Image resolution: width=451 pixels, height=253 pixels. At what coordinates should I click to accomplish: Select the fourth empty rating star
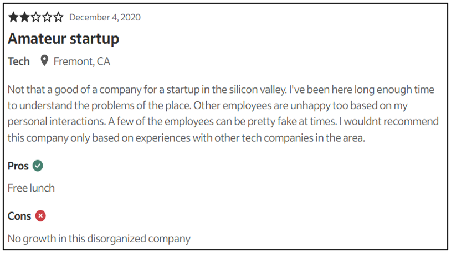coord(47,17)
